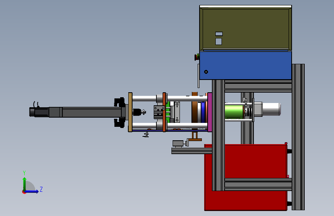334x216 pixels.
Task: Select the white motor cylinder at right
Action: pos(271,109)
